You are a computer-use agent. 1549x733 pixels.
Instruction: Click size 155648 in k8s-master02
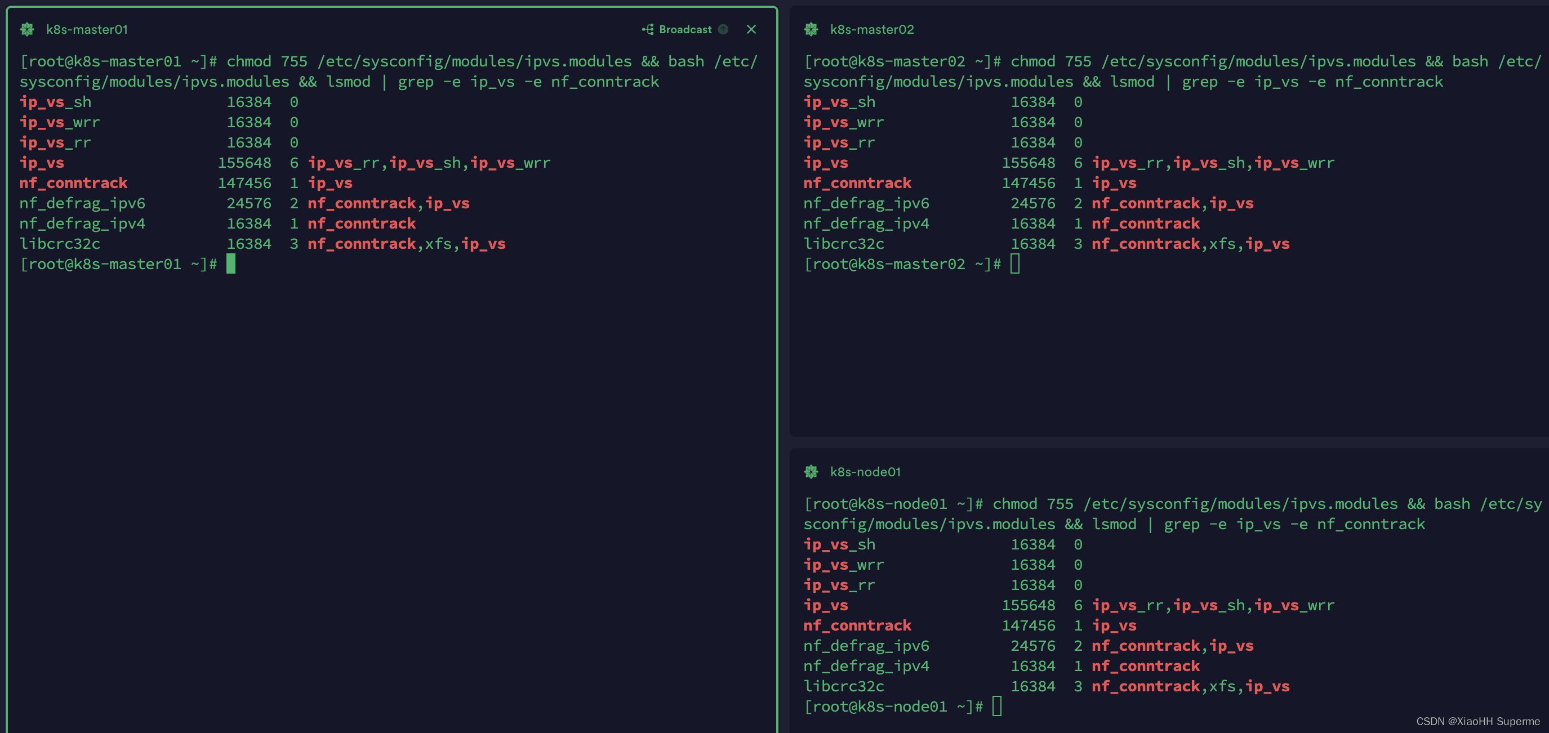click(x=1029, y=163)
